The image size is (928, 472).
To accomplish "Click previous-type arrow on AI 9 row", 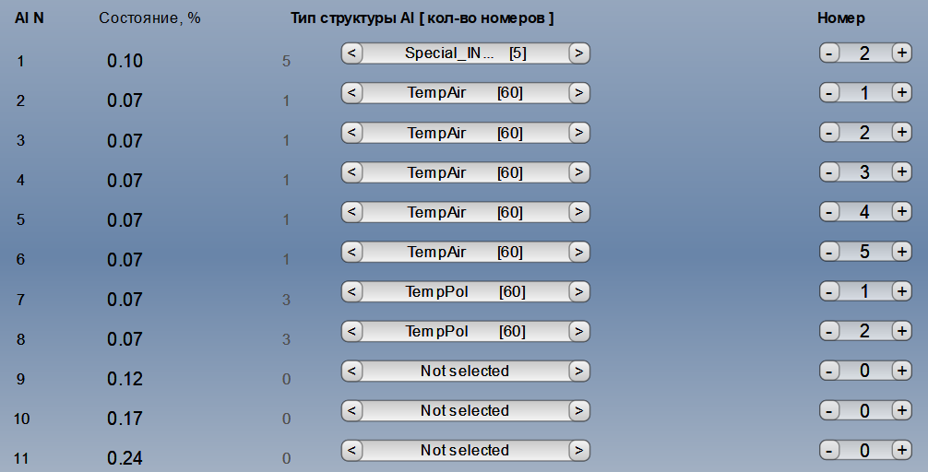I will (x=352, y=371).
